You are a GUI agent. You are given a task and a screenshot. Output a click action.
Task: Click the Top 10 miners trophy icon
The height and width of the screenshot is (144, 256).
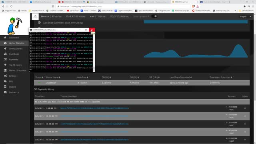click(x=5, y=65)
